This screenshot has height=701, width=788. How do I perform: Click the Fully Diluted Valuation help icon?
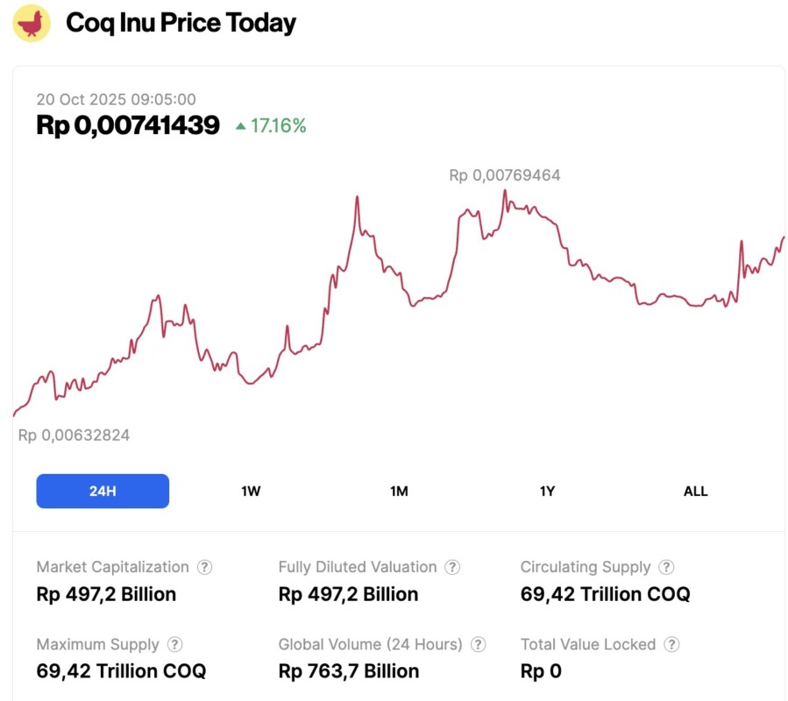click(452, 567)
